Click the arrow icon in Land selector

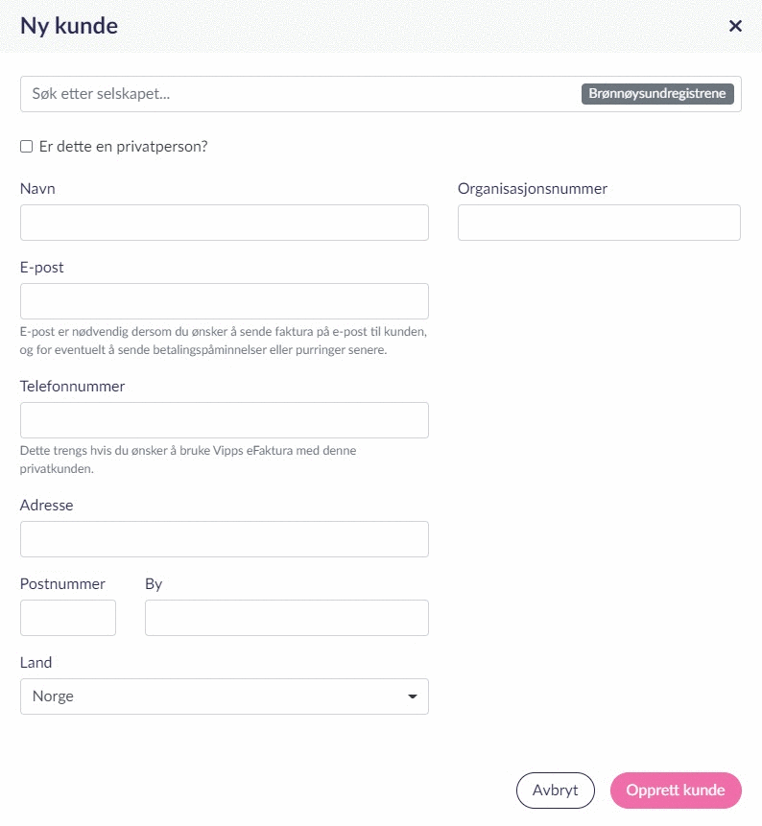tap(413, 696)
